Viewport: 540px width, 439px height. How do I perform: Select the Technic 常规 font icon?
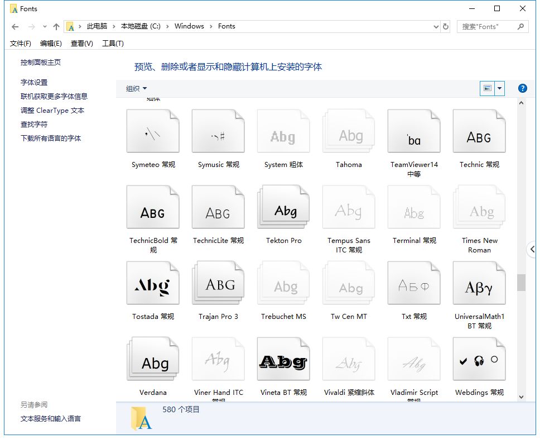coord(479,131)
